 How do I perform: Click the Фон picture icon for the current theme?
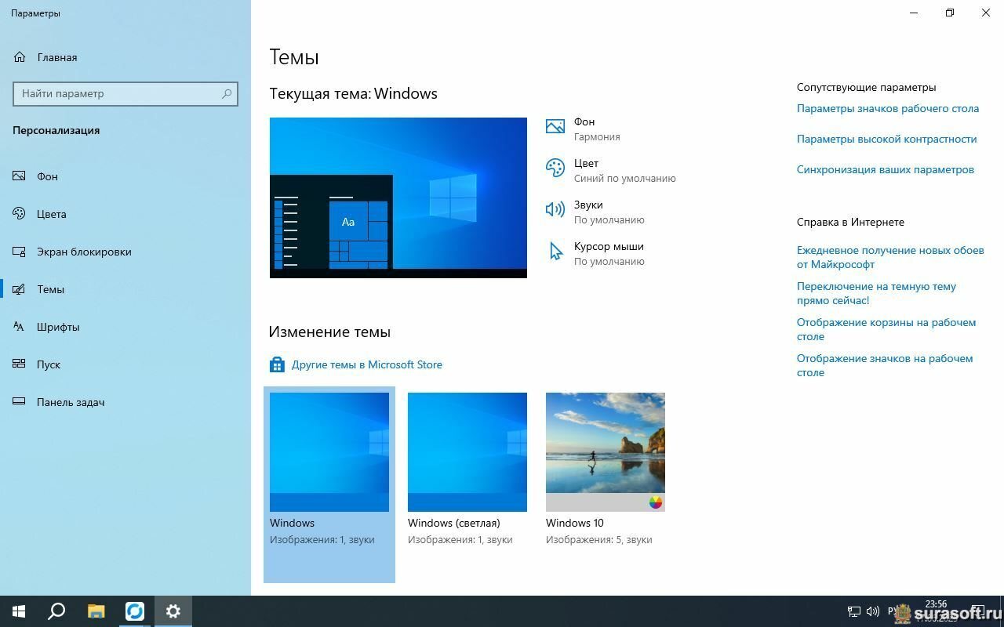[555, 126]
